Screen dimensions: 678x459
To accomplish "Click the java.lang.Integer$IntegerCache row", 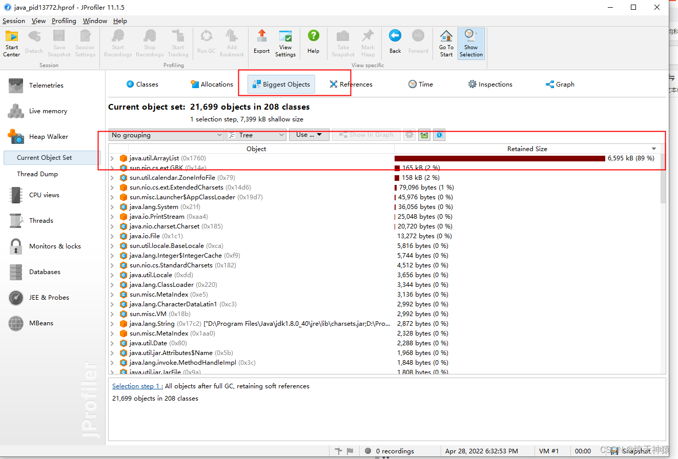I will (384, 256).
